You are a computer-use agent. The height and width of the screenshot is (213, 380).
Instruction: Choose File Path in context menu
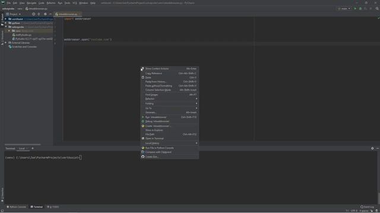[x=169, y=134]
